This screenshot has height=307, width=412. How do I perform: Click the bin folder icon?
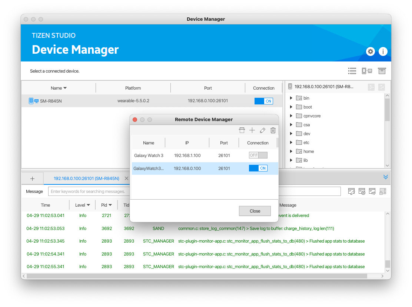click(299, 98)
